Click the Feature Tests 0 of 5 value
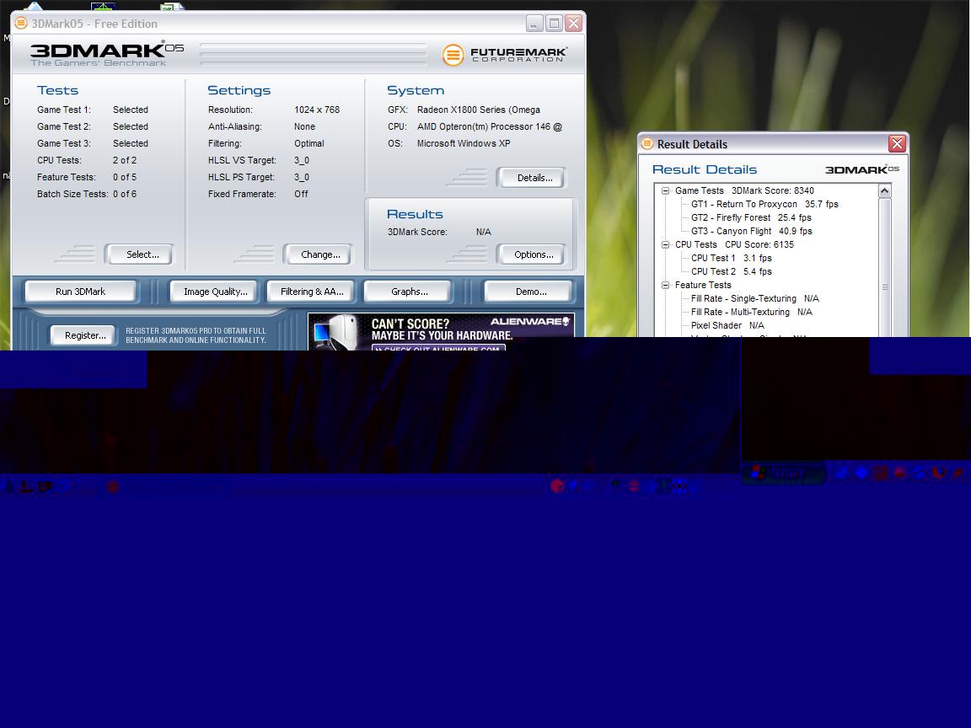The height and width of the screenshot is (728, 971). click(x=125, y=176)
